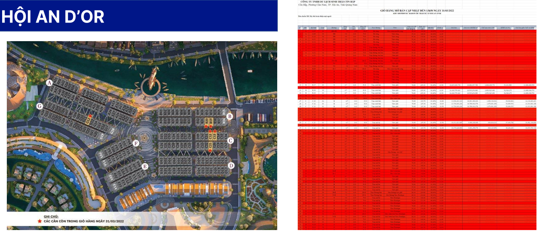Select cell C.12 in the Ký hiệu column
The height and width of the screenshot is (234, 544).
click(314, 104)
